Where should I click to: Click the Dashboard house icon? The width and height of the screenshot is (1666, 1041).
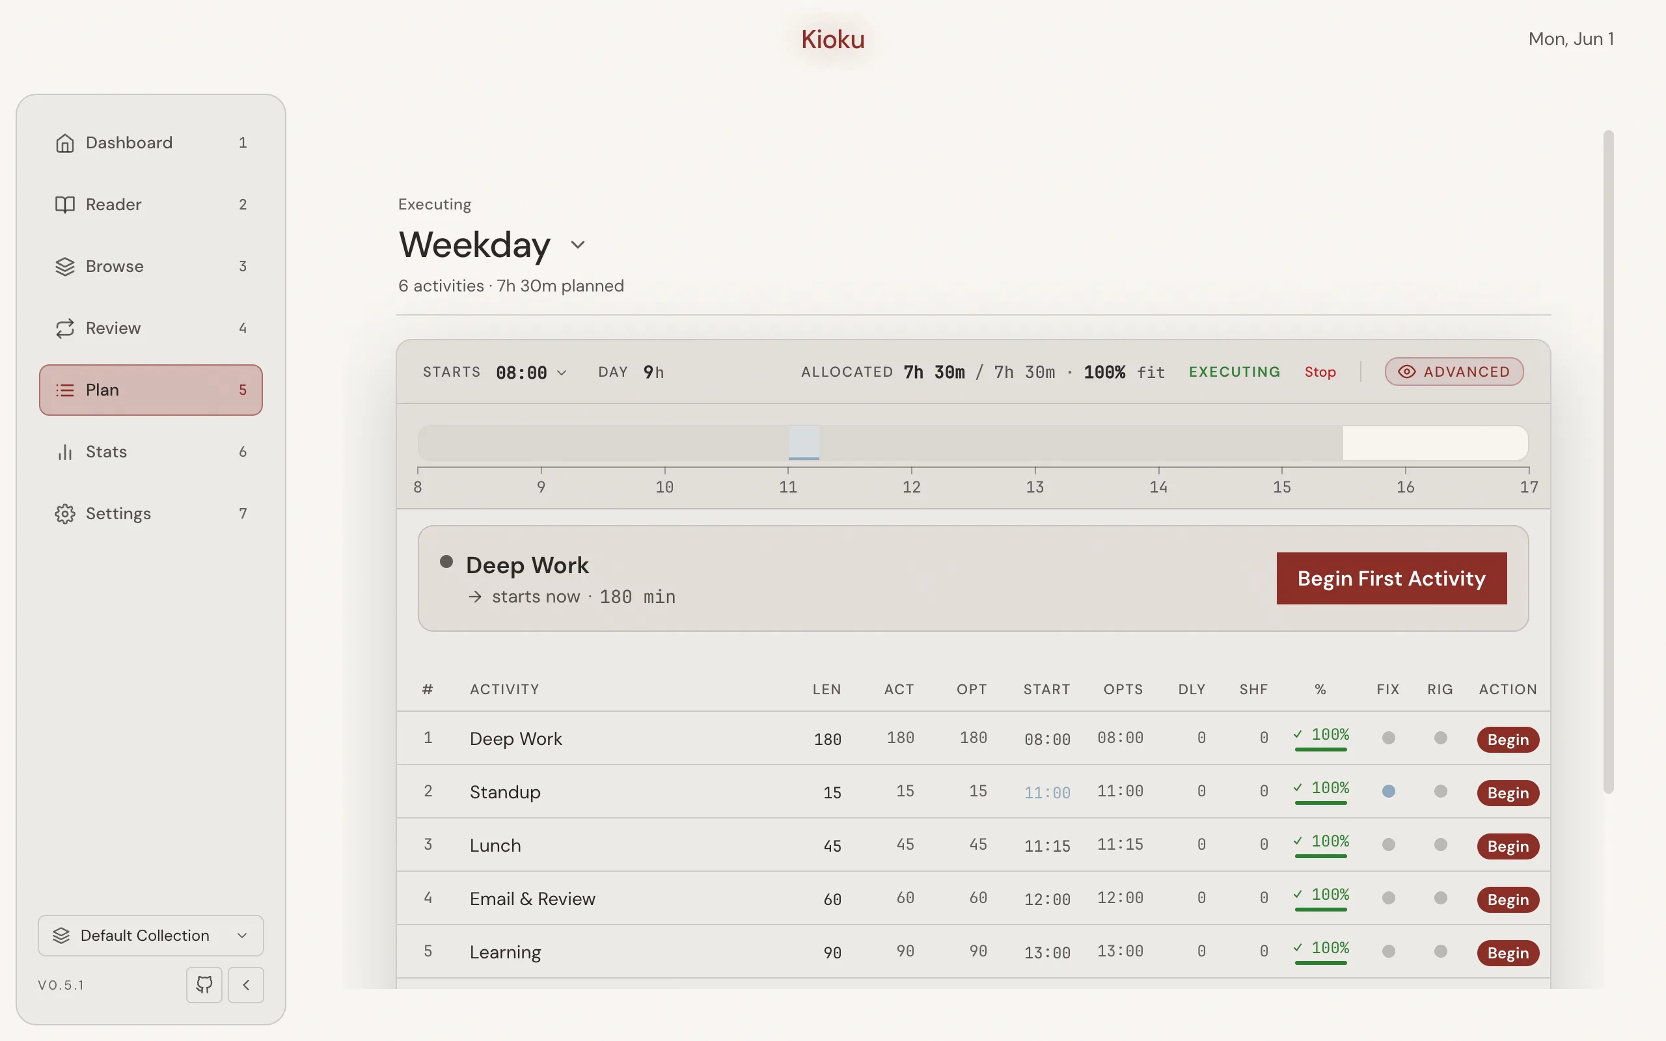coord(64,142)
